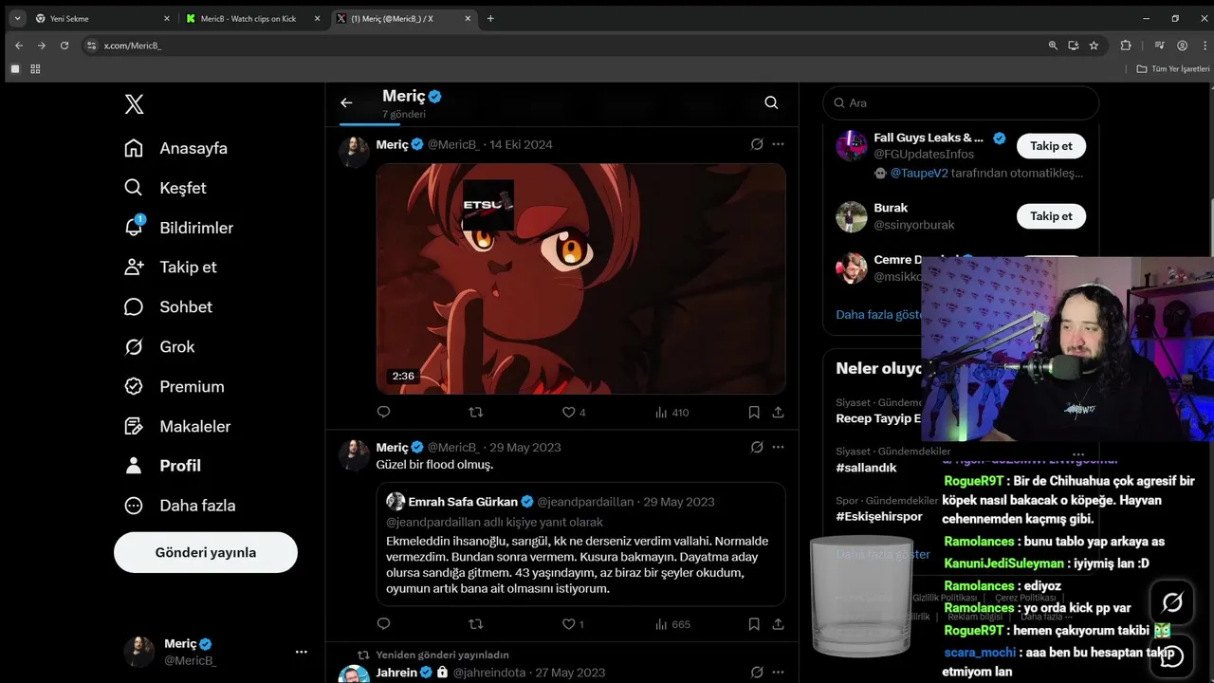Open Takip et in sidebar
The image size is (1214, 683).
click(171, 267)
